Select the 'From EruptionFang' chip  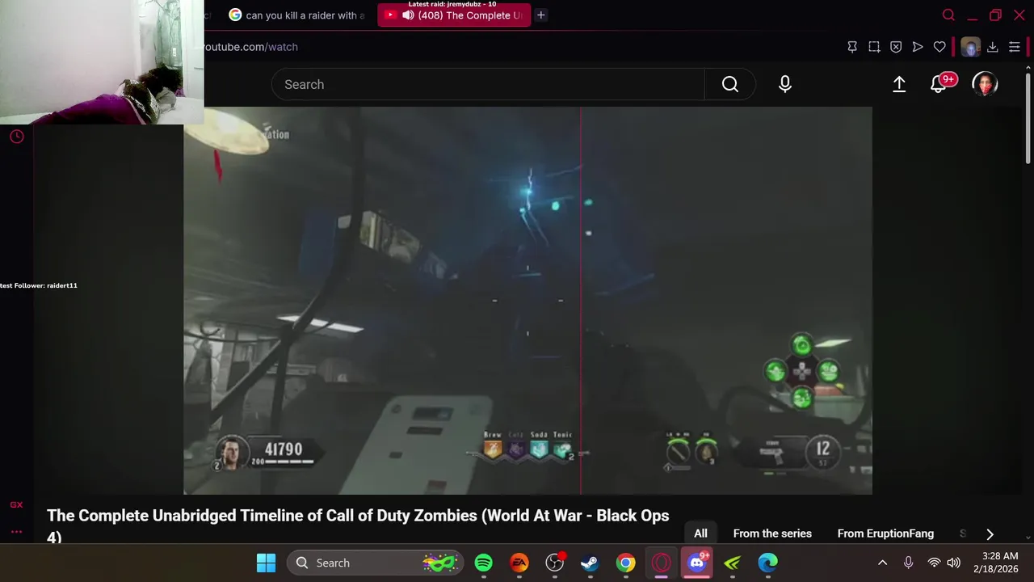coord(885,533)
